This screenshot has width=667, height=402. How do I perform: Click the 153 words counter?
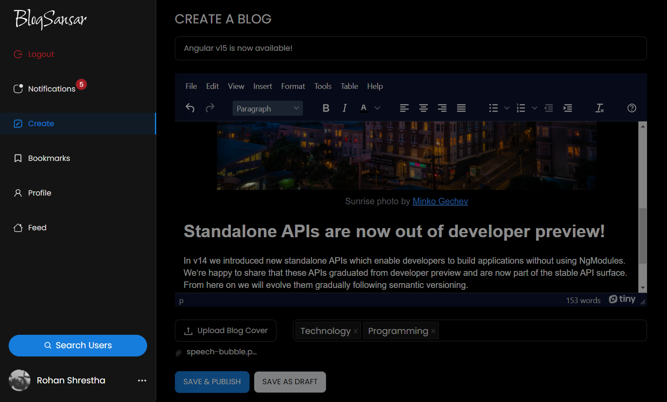click(x=583, y=301)
